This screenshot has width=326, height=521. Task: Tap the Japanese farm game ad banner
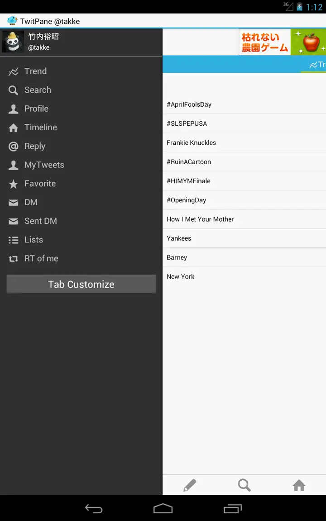pos(283,42)
